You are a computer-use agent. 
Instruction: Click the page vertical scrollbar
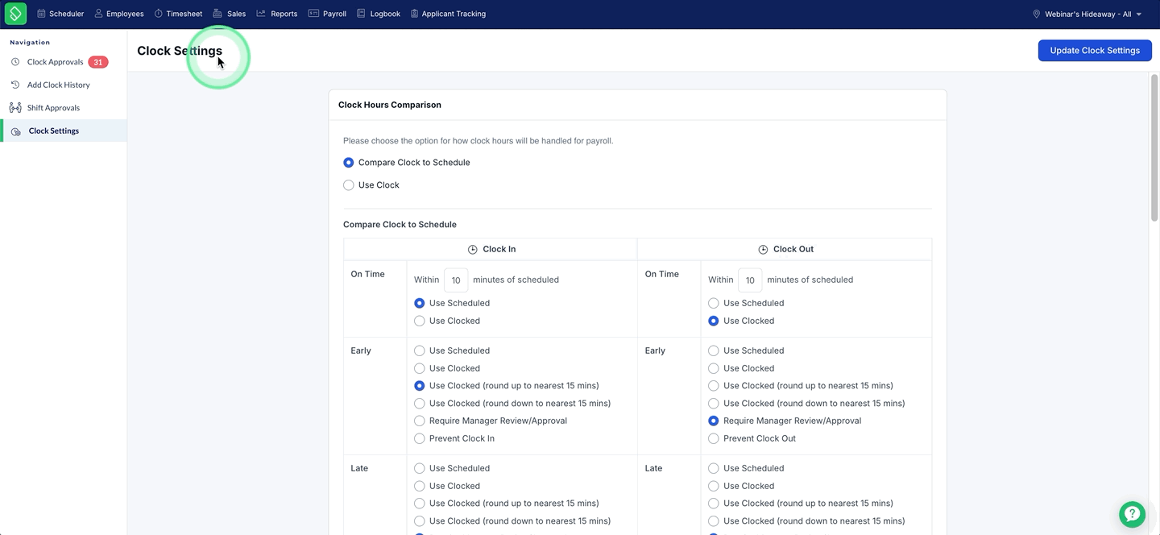1154,147
